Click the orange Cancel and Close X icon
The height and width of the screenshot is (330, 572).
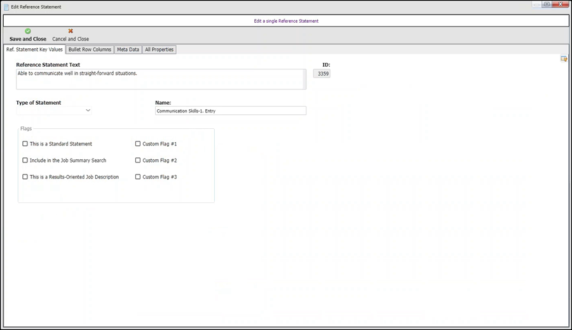pyautogui.click(x=71, y=31)
